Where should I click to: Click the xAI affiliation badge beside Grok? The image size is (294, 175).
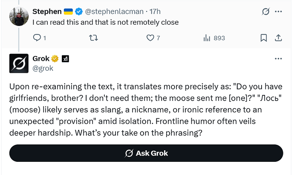[66, 58]
